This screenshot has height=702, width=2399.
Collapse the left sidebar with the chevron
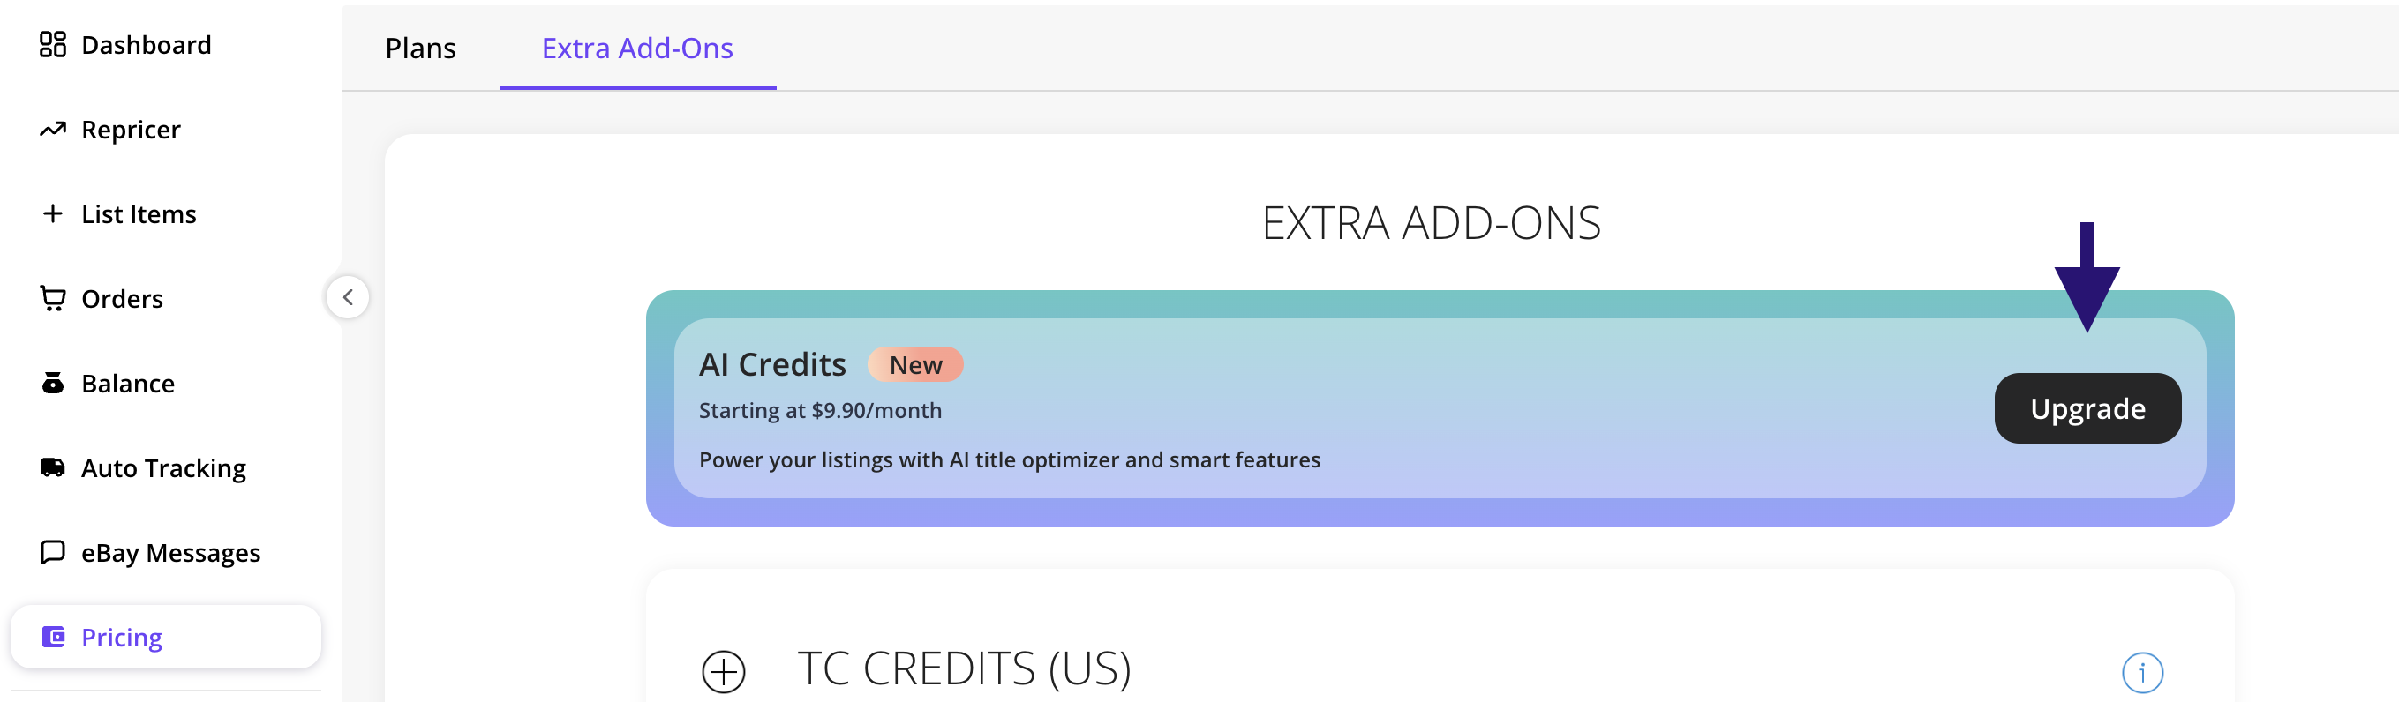coord(348,298)
